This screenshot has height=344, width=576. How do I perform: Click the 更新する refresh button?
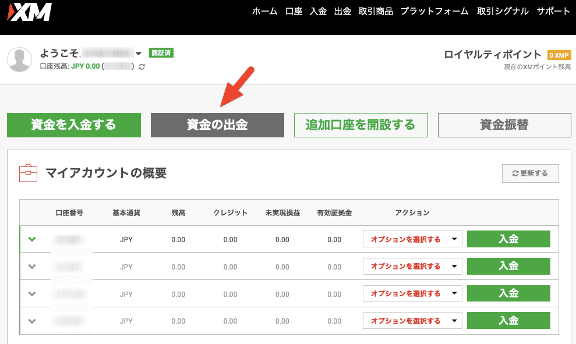[531, 173]
